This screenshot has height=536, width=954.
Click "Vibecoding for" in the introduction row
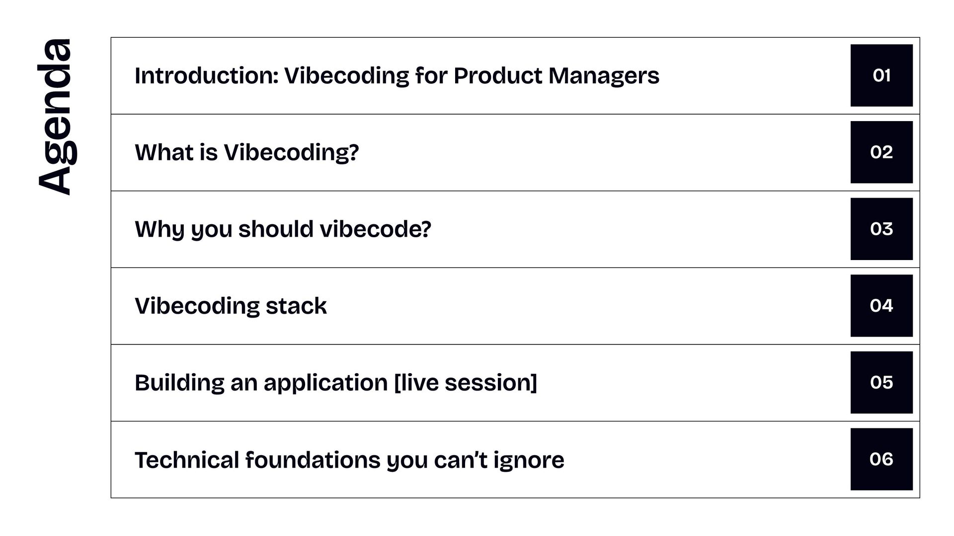(366, 76)
